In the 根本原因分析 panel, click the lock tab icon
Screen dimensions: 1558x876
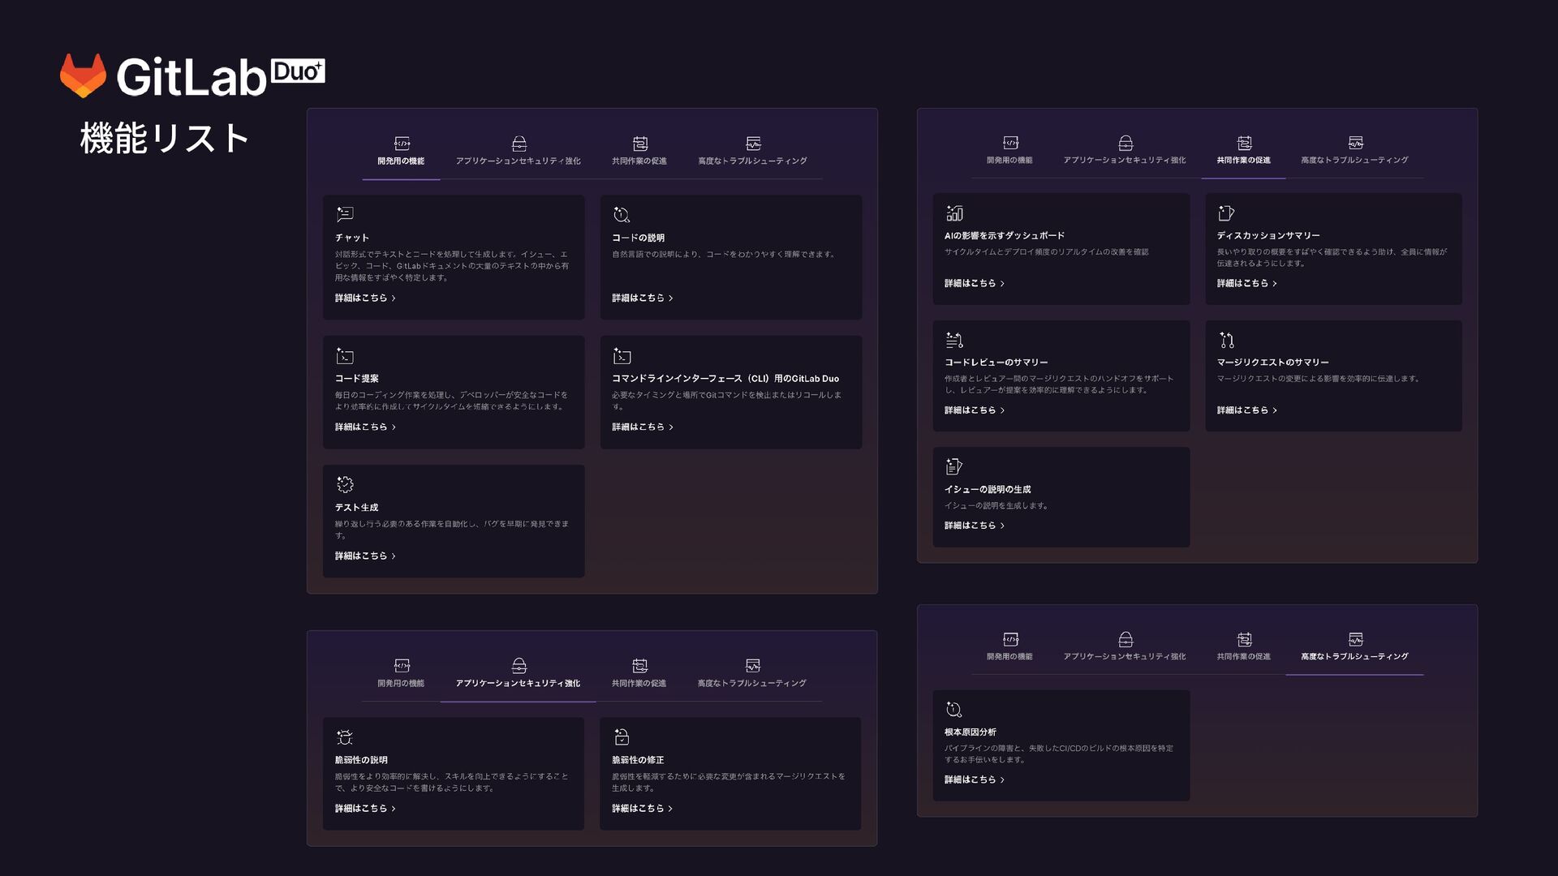[1125, 639]
